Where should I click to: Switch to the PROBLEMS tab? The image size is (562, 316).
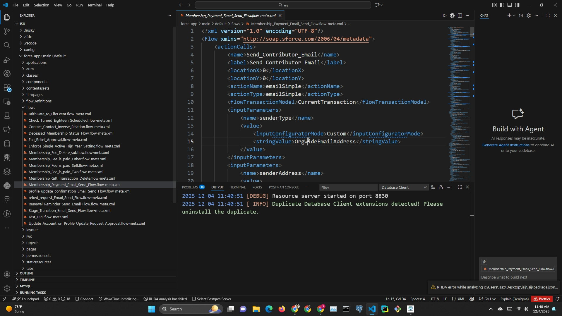(190, 188)
